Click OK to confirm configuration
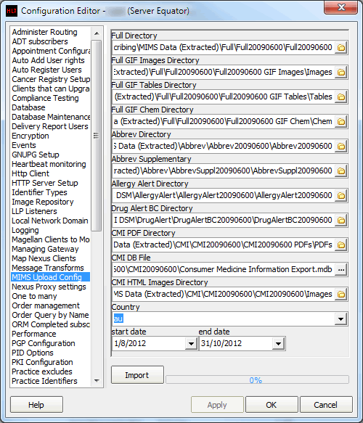The image size is (363, 423). [272, 405]
